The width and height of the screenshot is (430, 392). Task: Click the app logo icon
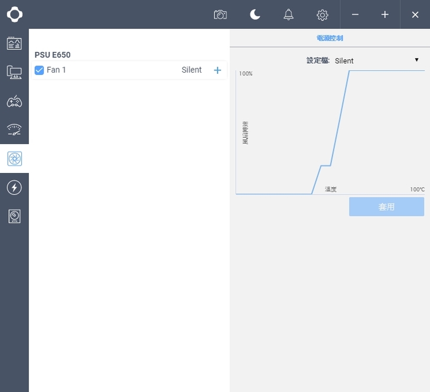14,14
